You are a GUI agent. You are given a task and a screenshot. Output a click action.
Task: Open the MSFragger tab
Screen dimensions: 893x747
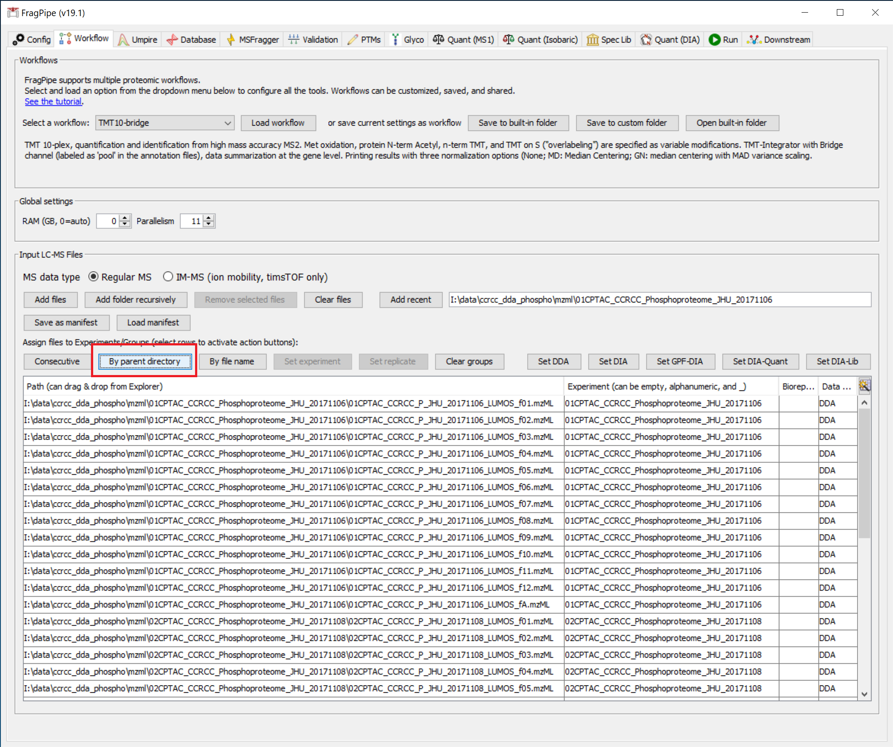253,40
